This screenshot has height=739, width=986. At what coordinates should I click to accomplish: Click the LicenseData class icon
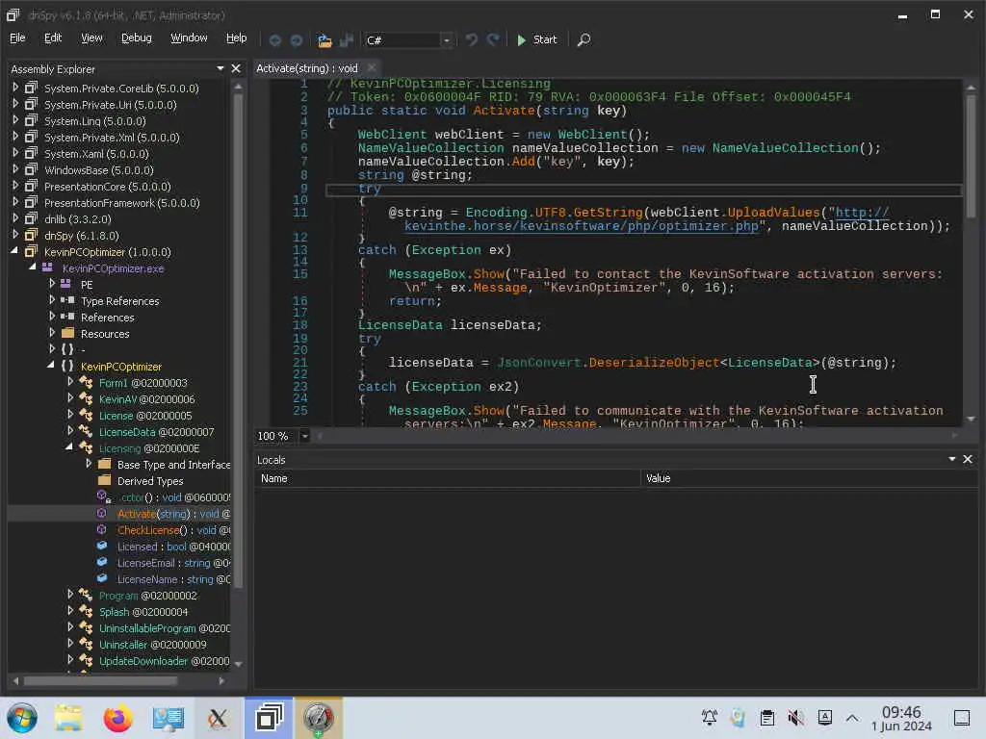86,431
